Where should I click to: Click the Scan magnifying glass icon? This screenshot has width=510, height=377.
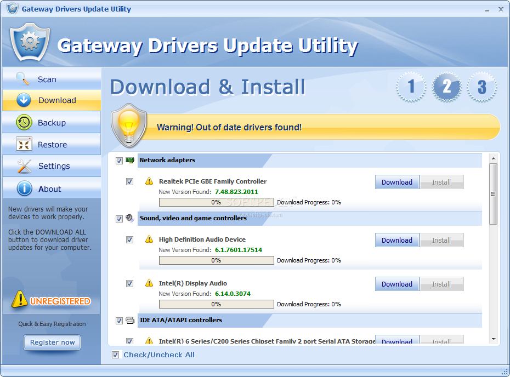click(x=22, y=79)
